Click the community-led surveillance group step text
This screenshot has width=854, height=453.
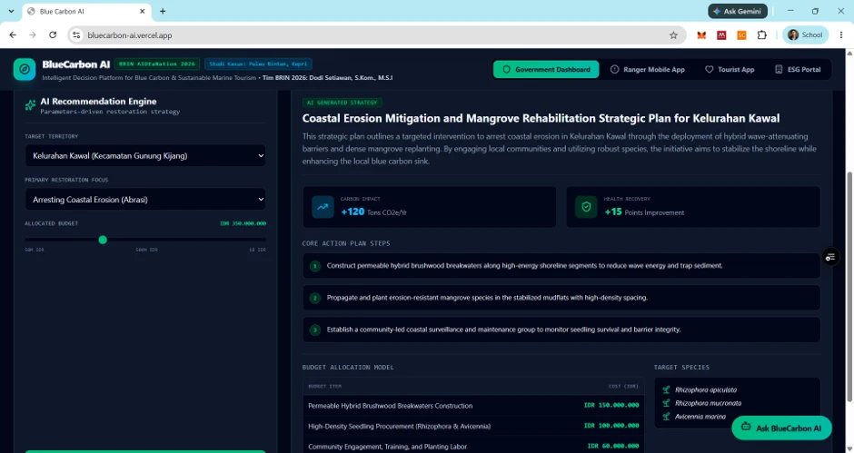tap(504, 330)
